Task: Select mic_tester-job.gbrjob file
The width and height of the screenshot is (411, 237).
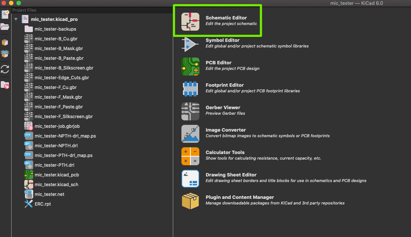Action: point(57,126)
